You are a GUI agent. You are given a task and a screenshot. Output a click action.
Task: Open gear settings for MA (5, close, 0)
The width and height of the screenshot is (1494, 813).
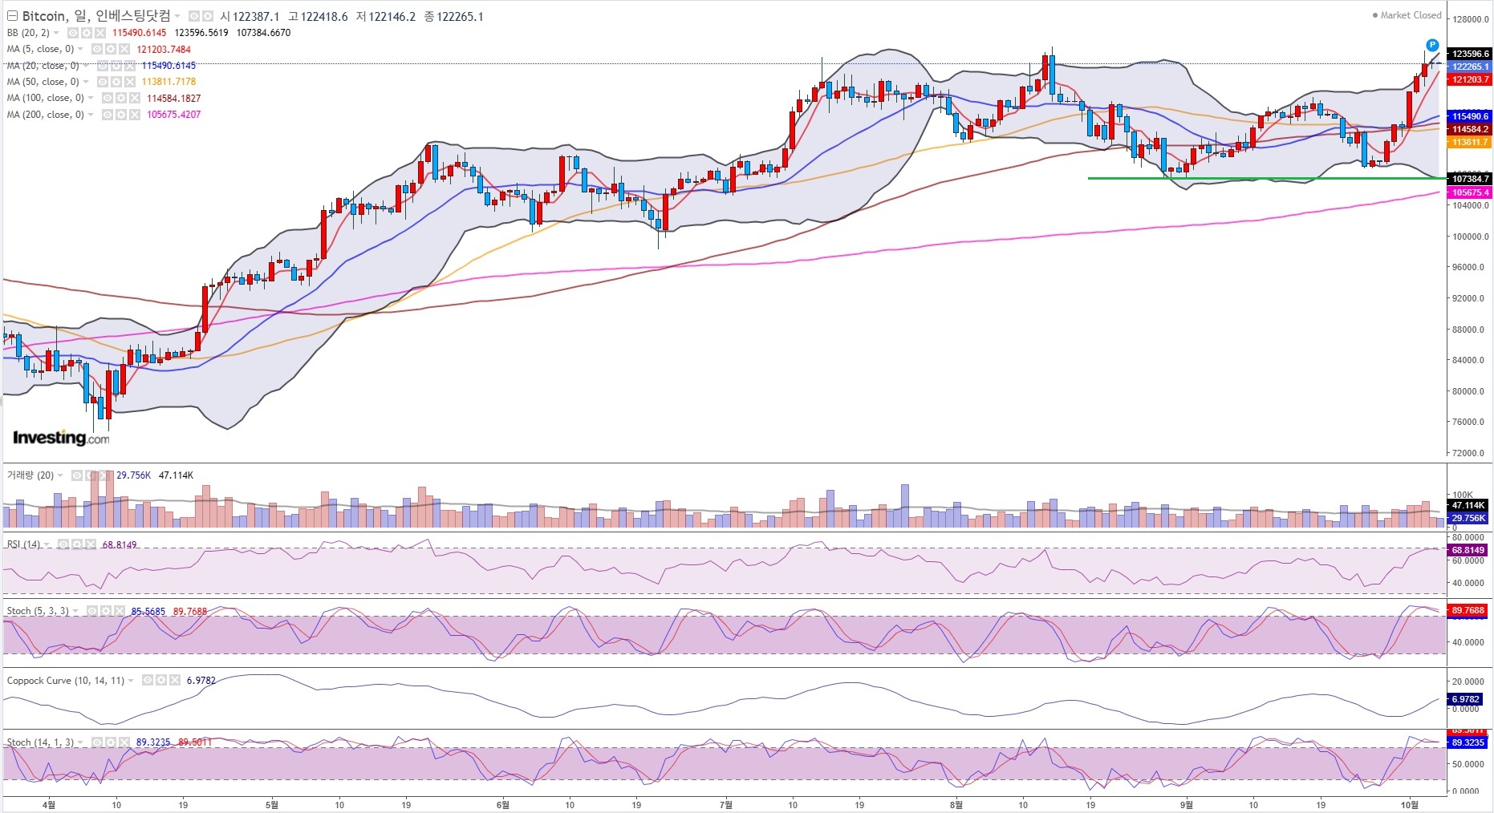(111, 49)
